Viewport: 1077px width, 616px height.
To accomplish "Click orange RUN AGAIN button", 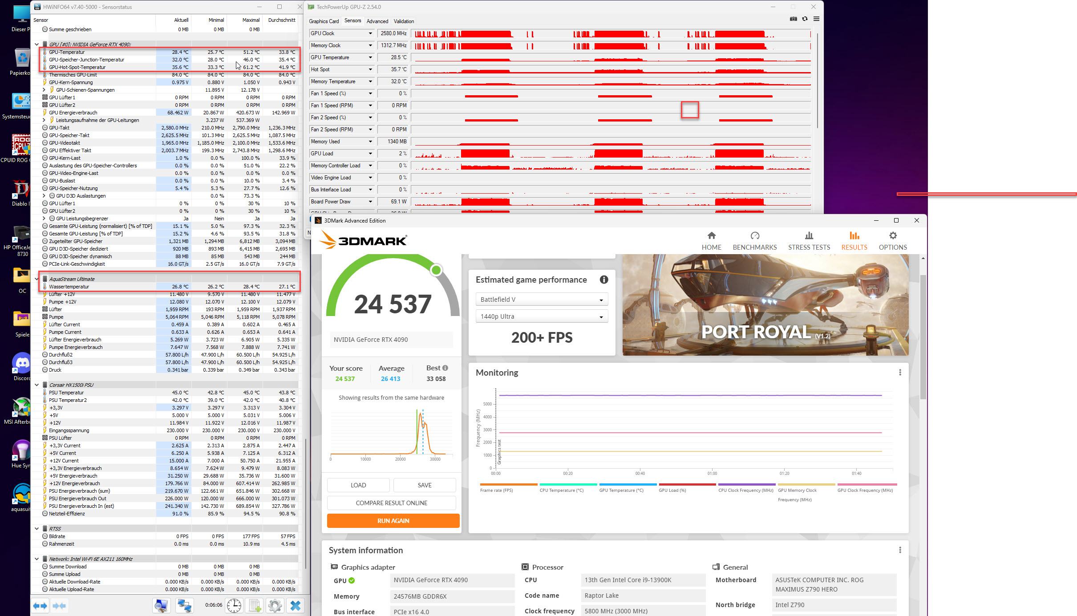I will pyautogui.click(x=393, y=521).
